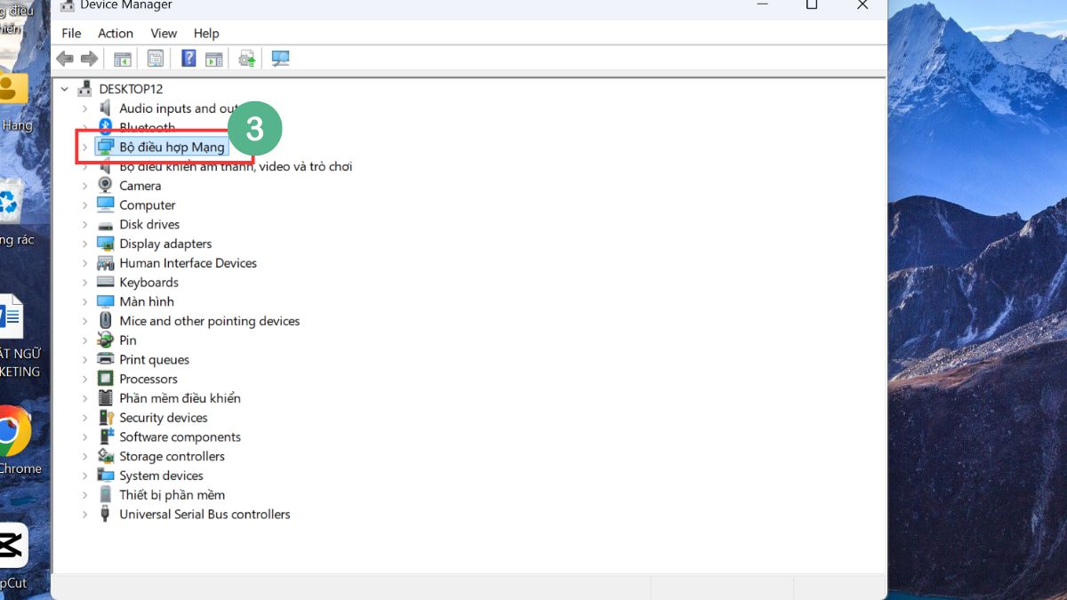
Task: Click Scan for hardware changes toolbar icon
Action: click(x=280, y=59)
